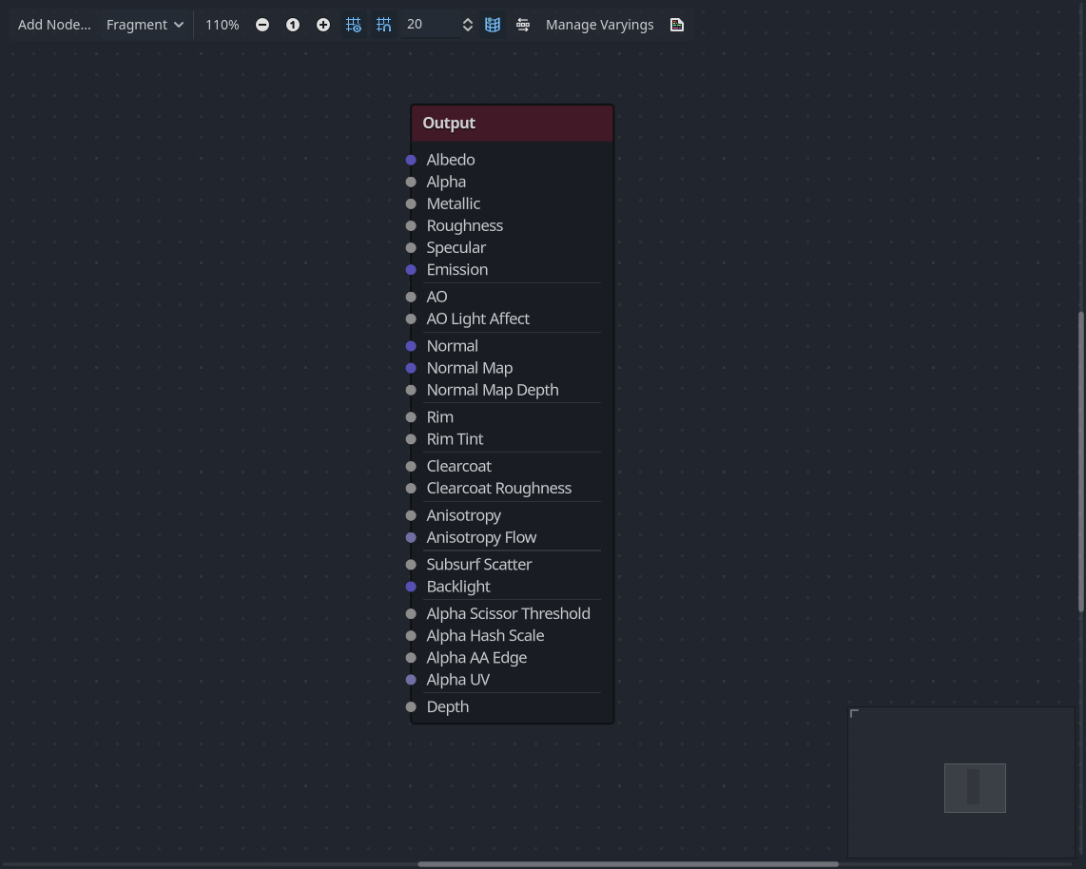Viewport: 1086px width, 869px height.
Task: Click the Output node title bar
Action: click(x=512, y=123)
